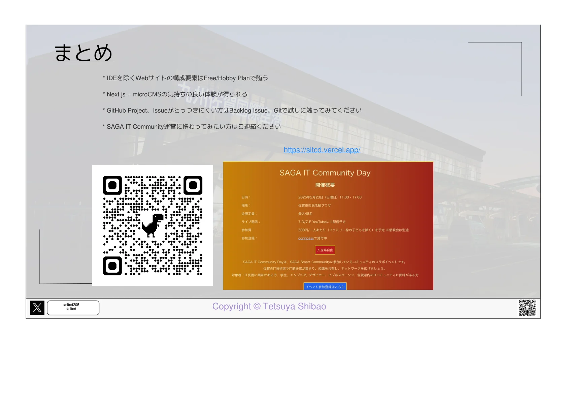Click the 7-D/7-E YouTube配信予定 text

[322, 222]
